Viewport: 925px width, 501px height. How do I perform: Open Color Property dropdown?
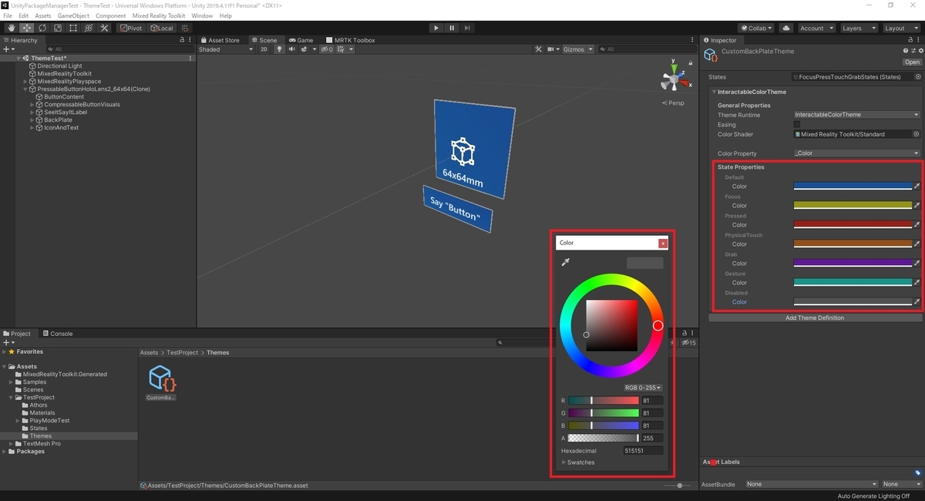pos(857,153)
